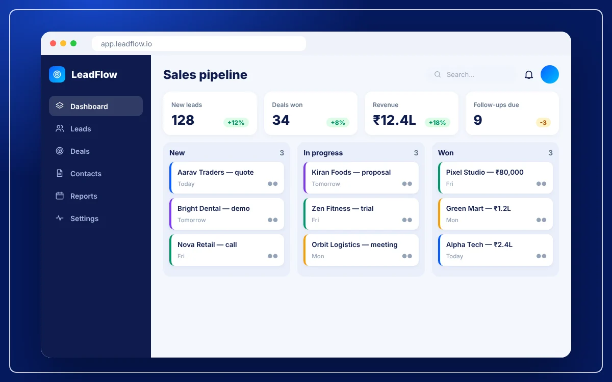The width and height of the screenshot is (612, 382).
Task: Click the New column header
Action: [x=177, y=153]
